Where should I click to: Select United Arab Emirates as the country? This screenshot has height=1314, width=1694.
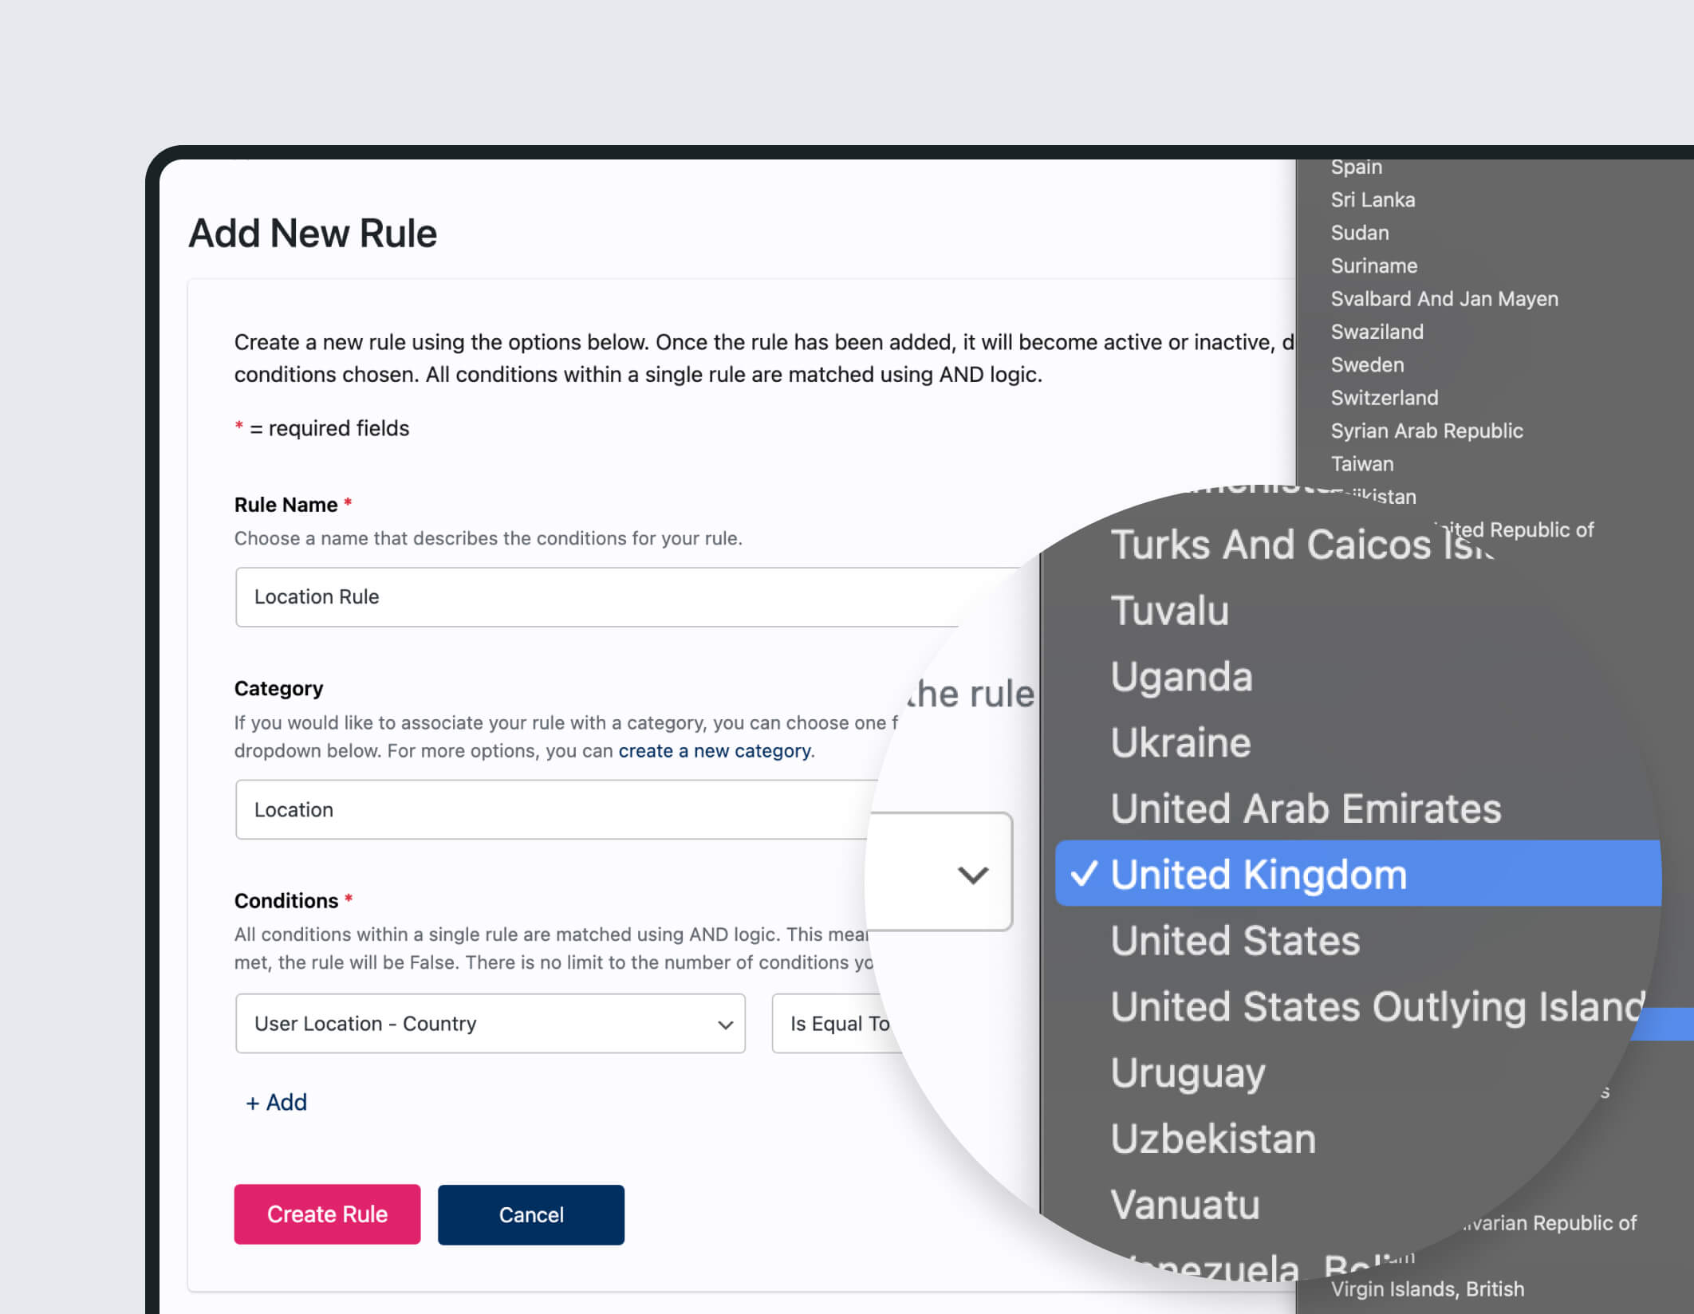coord(1305,808)
